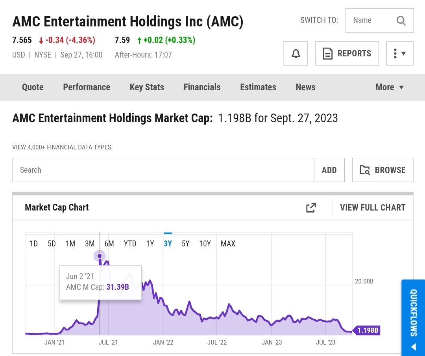
Task: Select the 1M chart range
Action: [x=70, y=244]
